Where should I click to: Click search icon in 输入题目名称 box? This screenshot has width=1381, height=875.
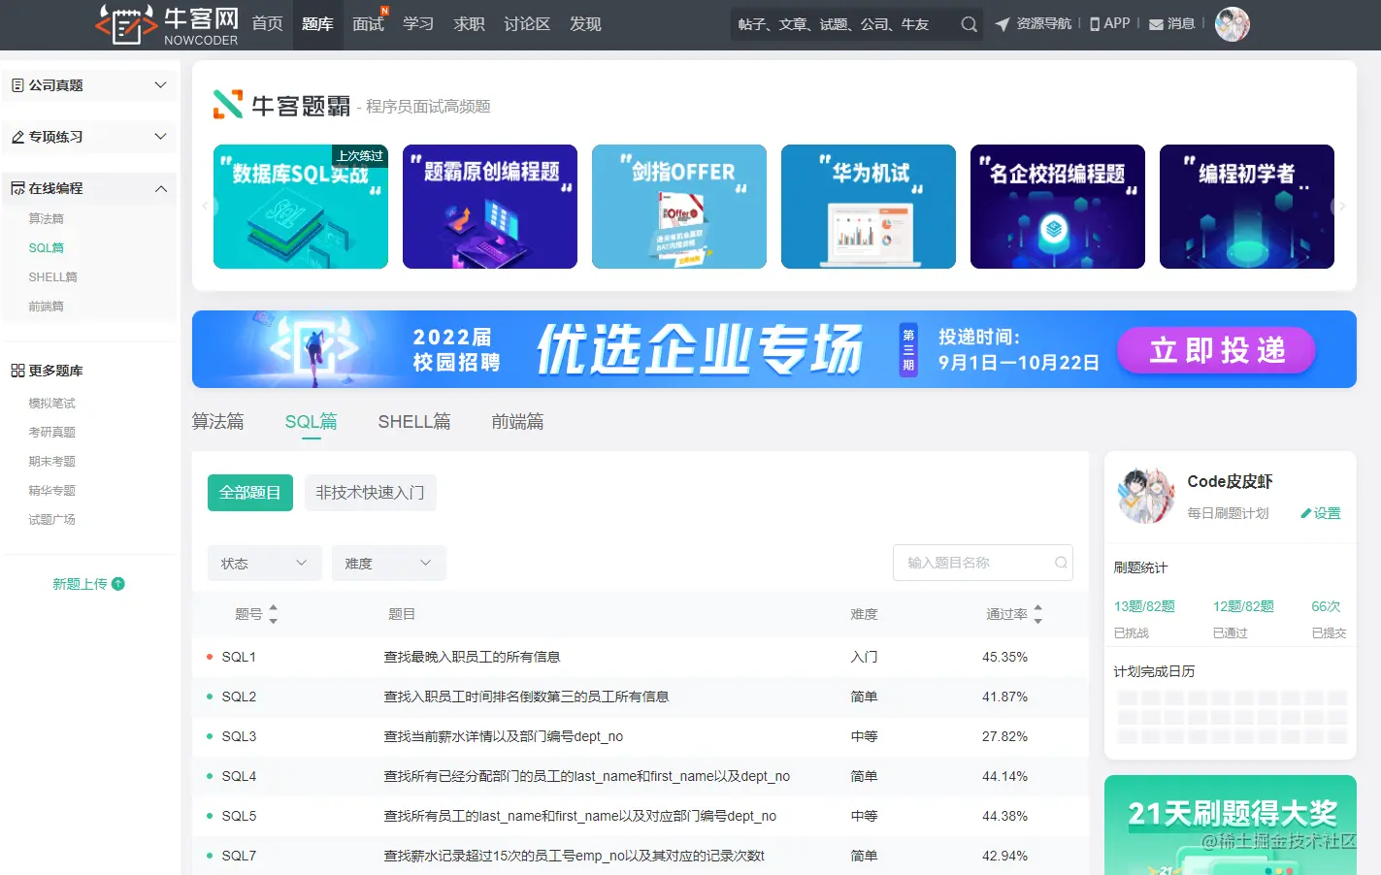pos(1061,563)
